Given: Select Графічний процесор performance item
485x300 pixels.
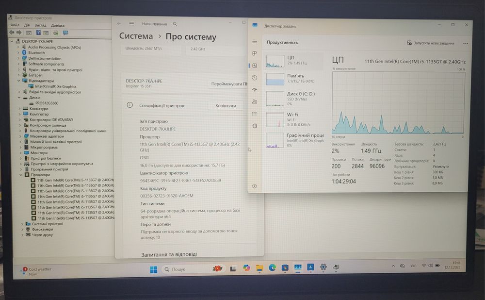Looking at the screenshot, I should [x=294, y=140].
